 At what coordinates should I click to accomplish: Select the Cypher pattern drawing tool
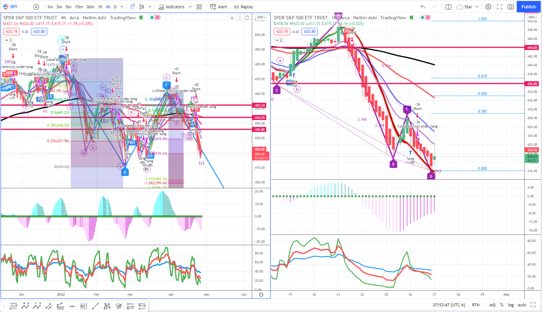(x=107, y=306)
